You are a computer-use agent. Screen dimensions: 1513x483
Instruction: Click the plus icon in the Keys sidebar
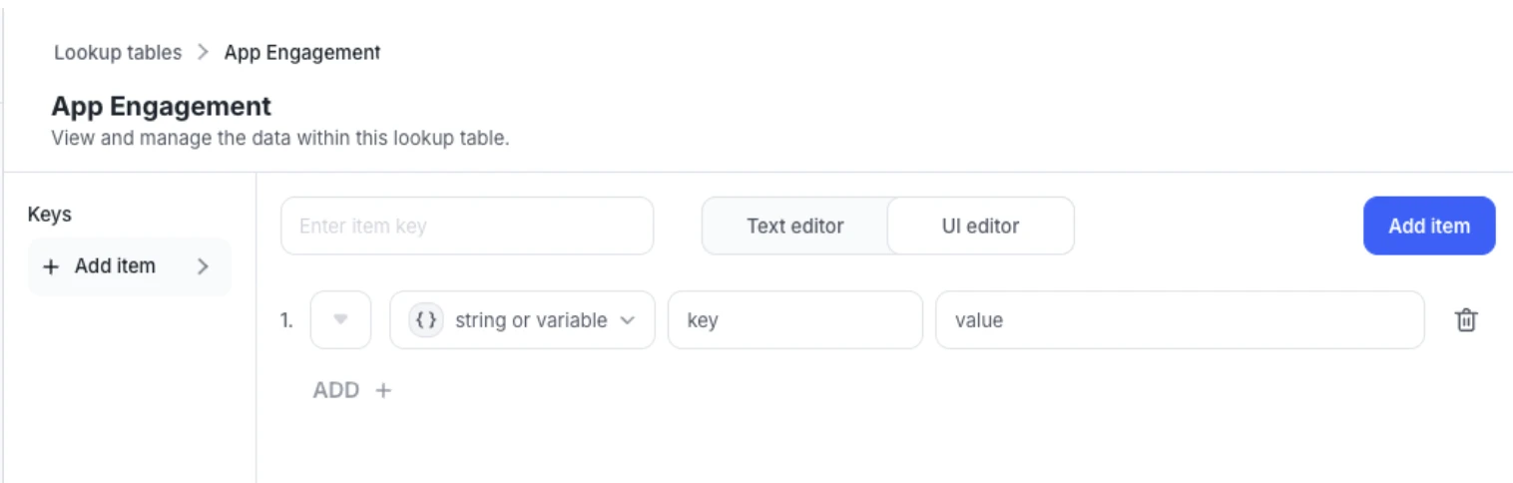click(x=52, y=266)
